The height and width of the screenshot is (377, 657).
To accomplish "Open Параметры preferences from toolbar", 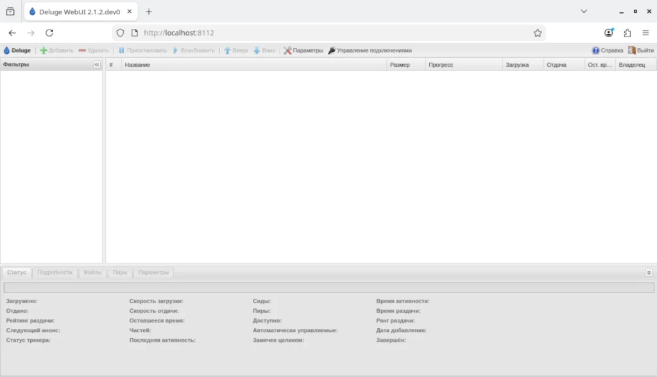I will (303, 50).
